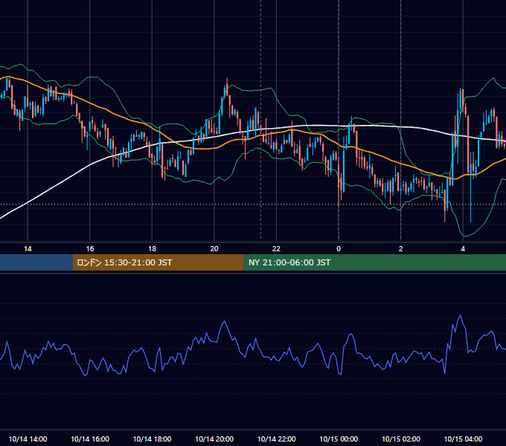This screenshot has height=446, width=506.
Task: Click the 10/15 00:00 time label
Action: tap(339, 439)
